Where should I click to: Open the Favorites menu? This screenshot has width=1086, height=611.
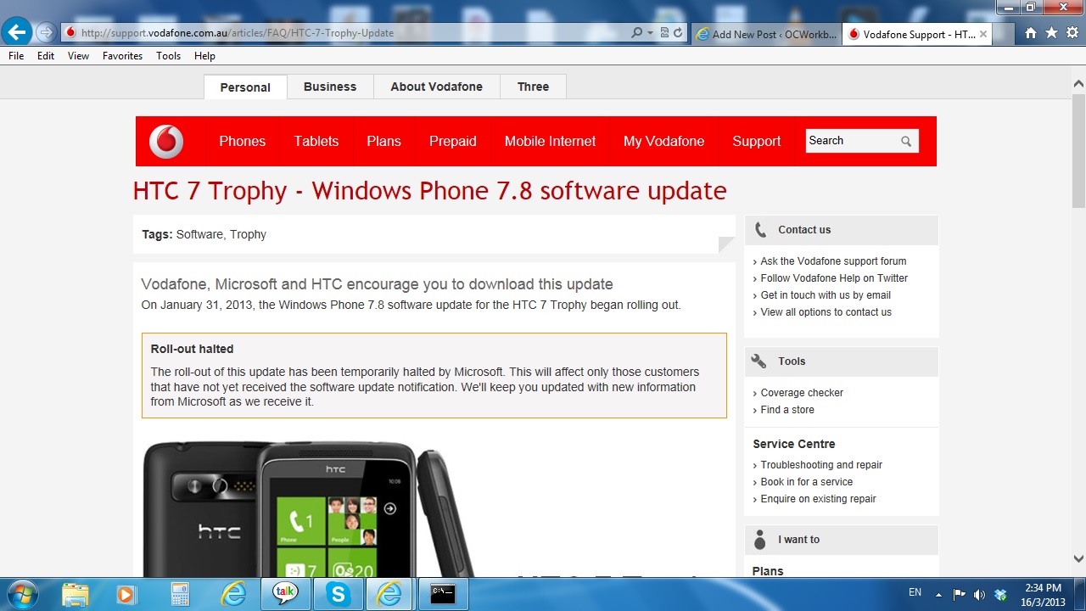point(122,56)
